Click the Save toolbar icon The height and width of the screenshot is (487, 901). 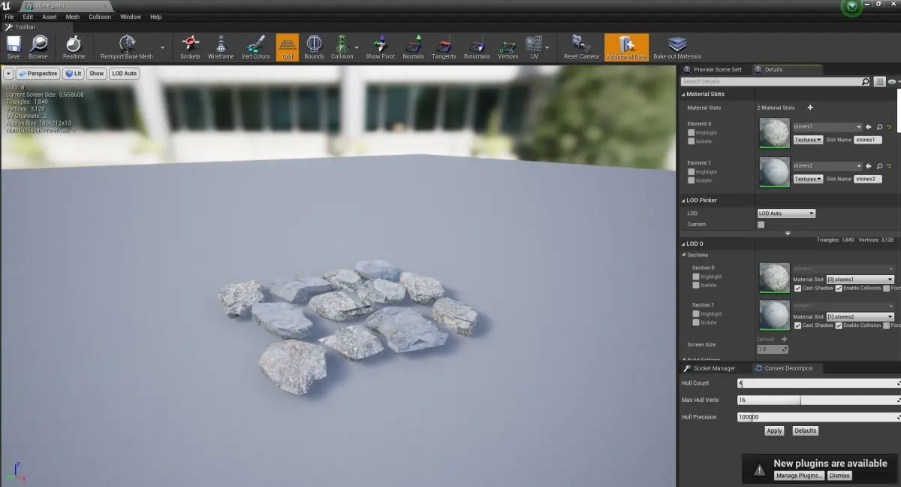click(x=14, y=47)
